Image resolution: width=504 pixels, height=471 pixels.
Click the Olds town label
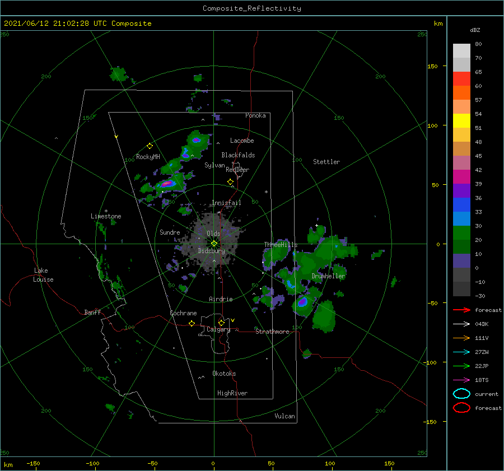coord(213,234)
